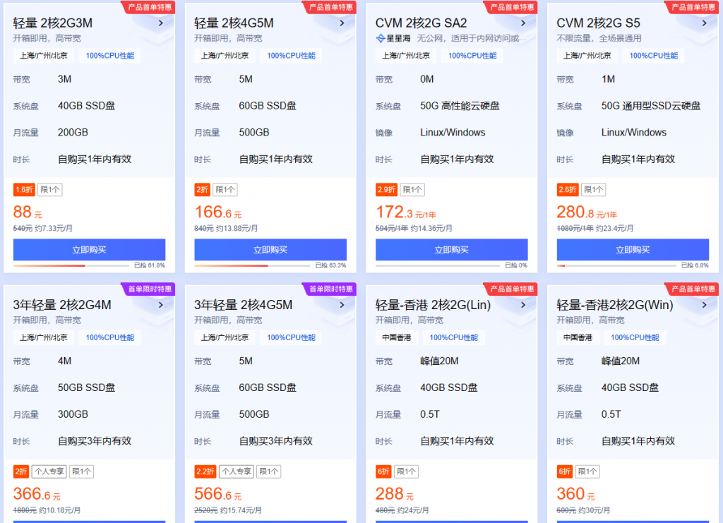Open the 轻量 2核2G3M title

(x=52, y=23)
